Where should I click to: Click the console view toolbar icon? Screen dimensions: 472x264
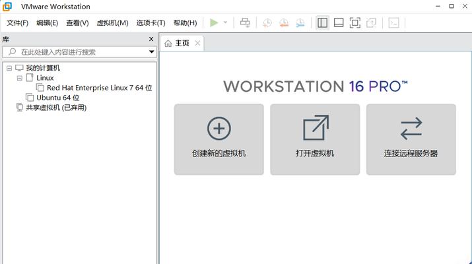coord(393,22)
